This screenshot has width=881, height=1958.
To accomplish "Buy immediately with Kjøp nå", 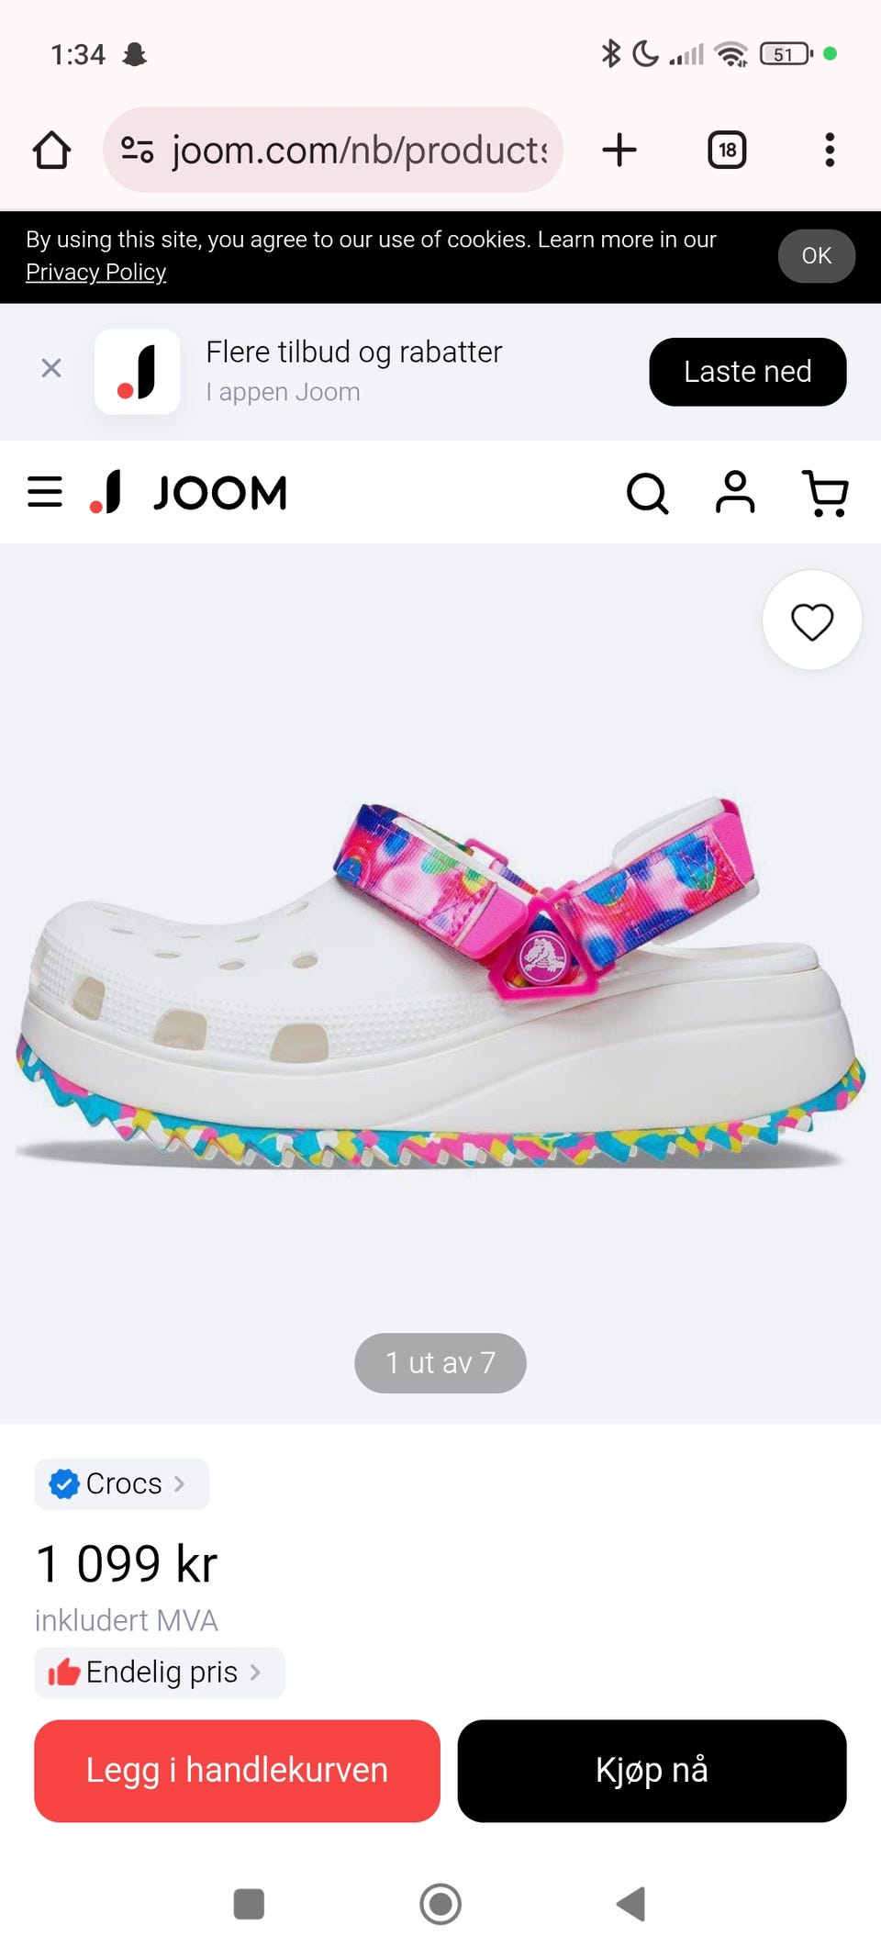I will (652, 1771).
